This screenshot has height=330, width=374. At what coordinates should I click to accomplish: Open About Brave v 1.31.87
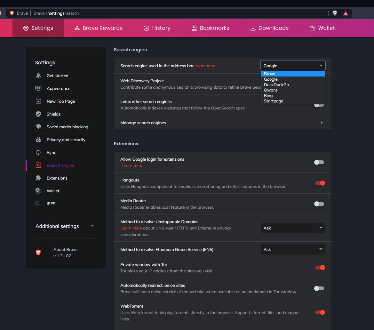point(65,253)
